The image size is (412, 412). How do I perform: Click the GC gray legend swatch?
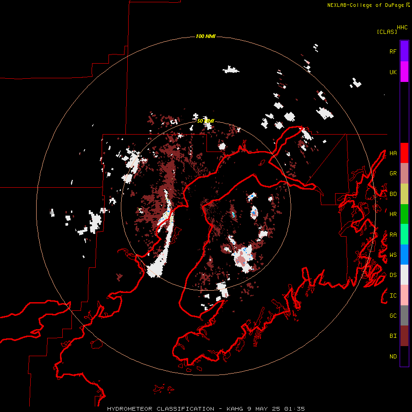[x=404, y=315]
